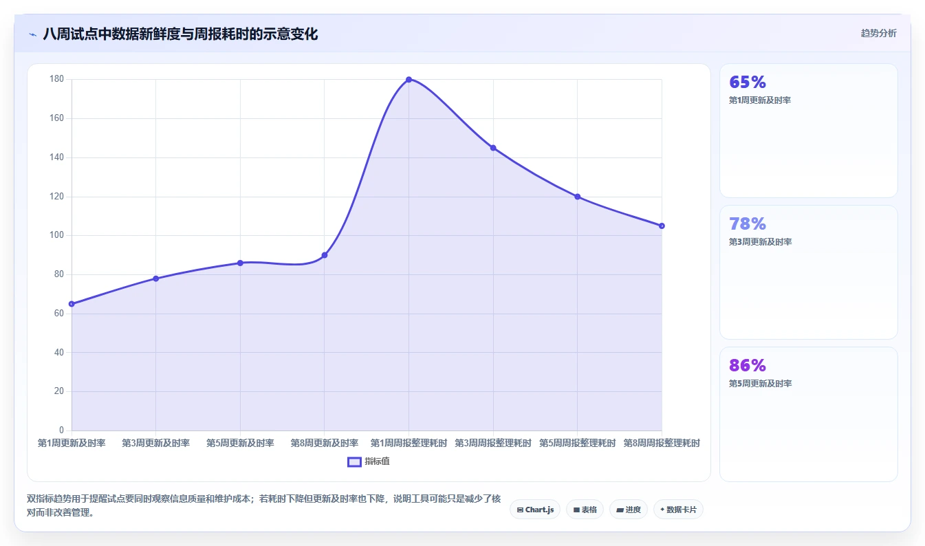Click the data point at 第1周更新及时率
Viewport: 925px width, 546px height.
(72, 304)
